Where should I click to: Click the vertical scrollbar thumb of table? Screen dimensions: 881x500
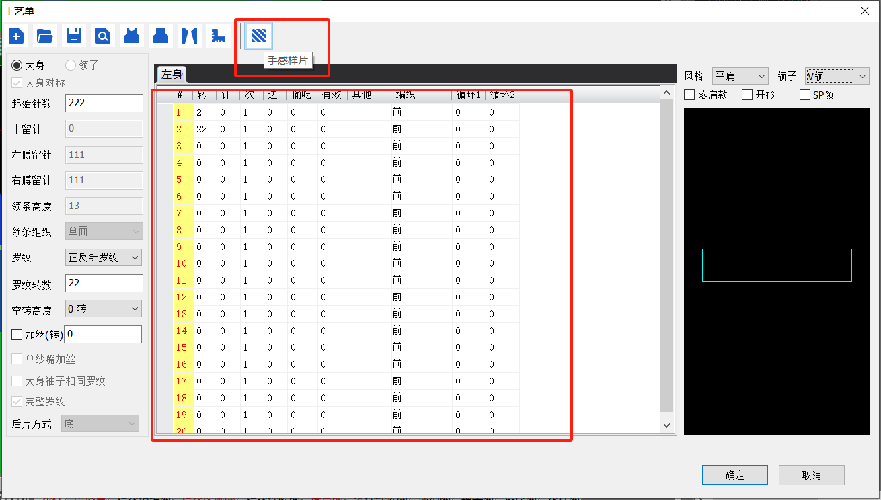click(666, 255)
